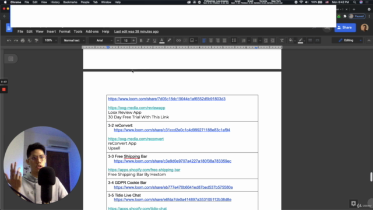Open the border dash style option
The height and width of the screenshot is (210, 373).
317,40
